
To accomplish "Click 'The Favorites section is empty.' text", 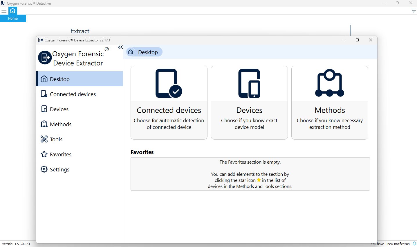I will click(x=250, y=162).
